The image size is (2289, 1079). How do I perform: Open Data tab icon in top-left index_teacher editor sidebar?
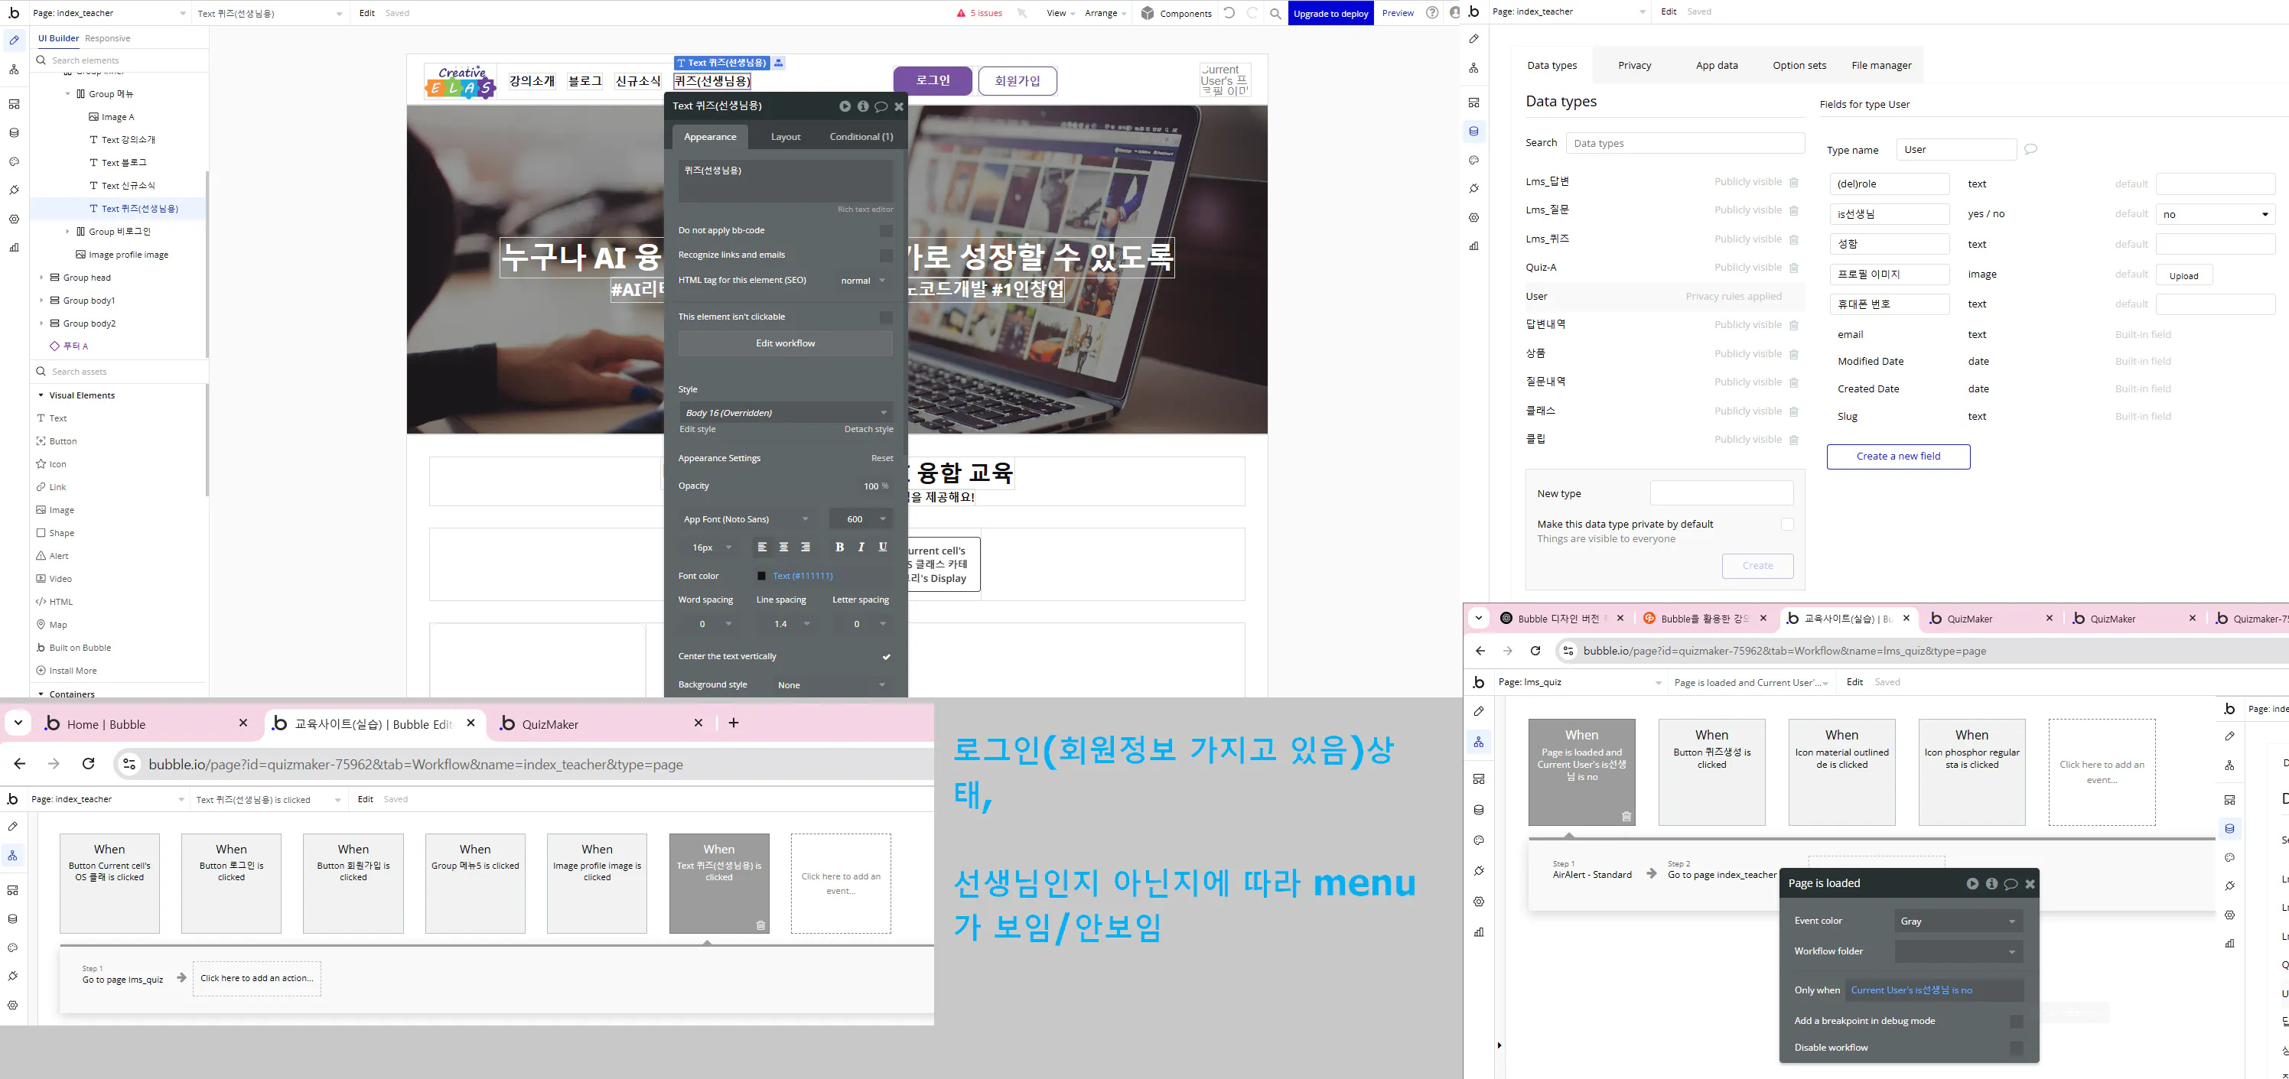pyautogui.click(x=13, y=133)
